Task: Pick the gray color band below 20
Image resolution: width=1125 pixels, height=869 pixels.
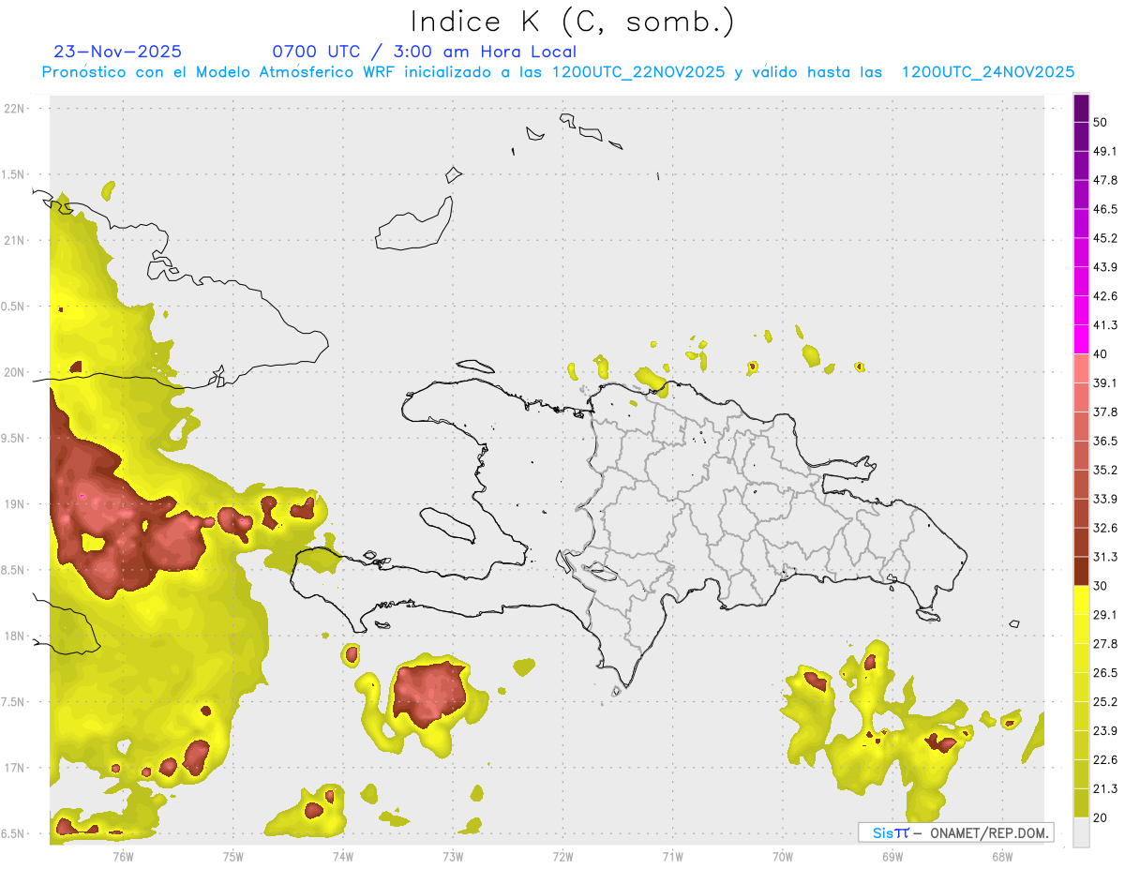Action: pyautogui.click(x=1081, y=832)
